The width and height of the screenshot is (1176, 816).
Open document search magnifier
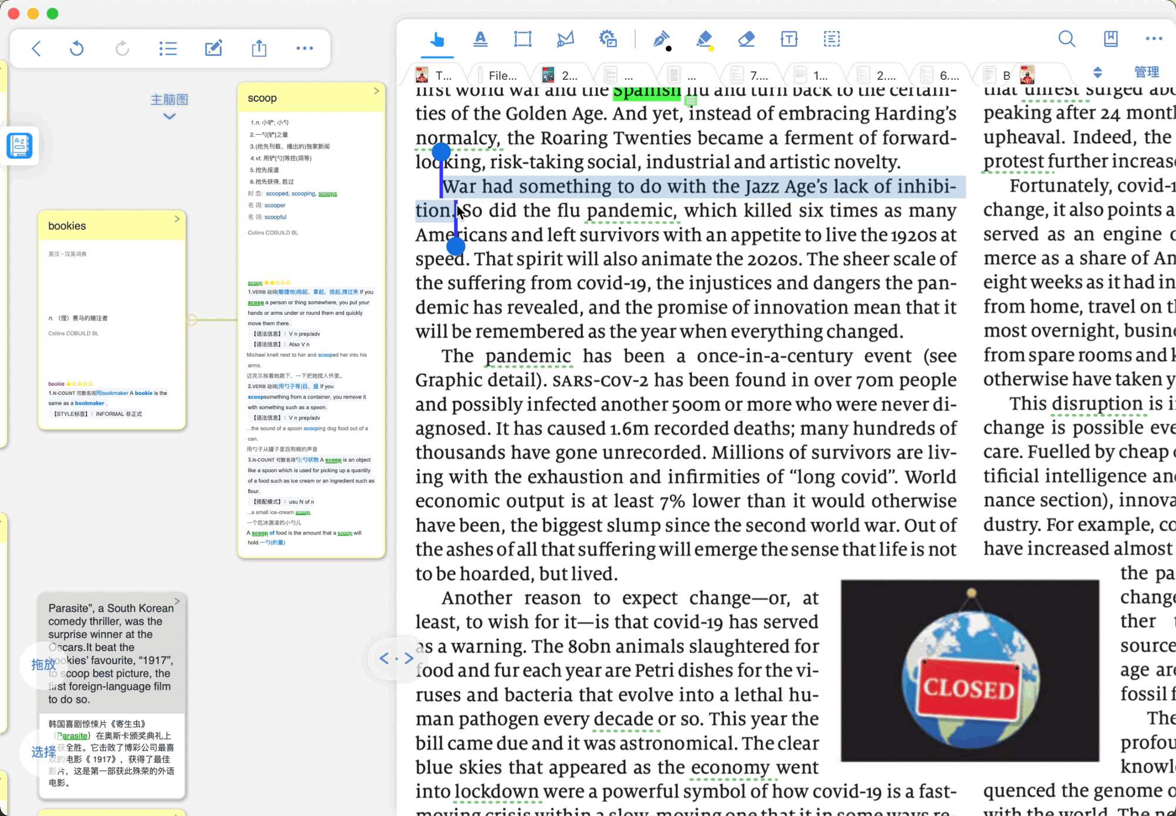coord(1067,39)
